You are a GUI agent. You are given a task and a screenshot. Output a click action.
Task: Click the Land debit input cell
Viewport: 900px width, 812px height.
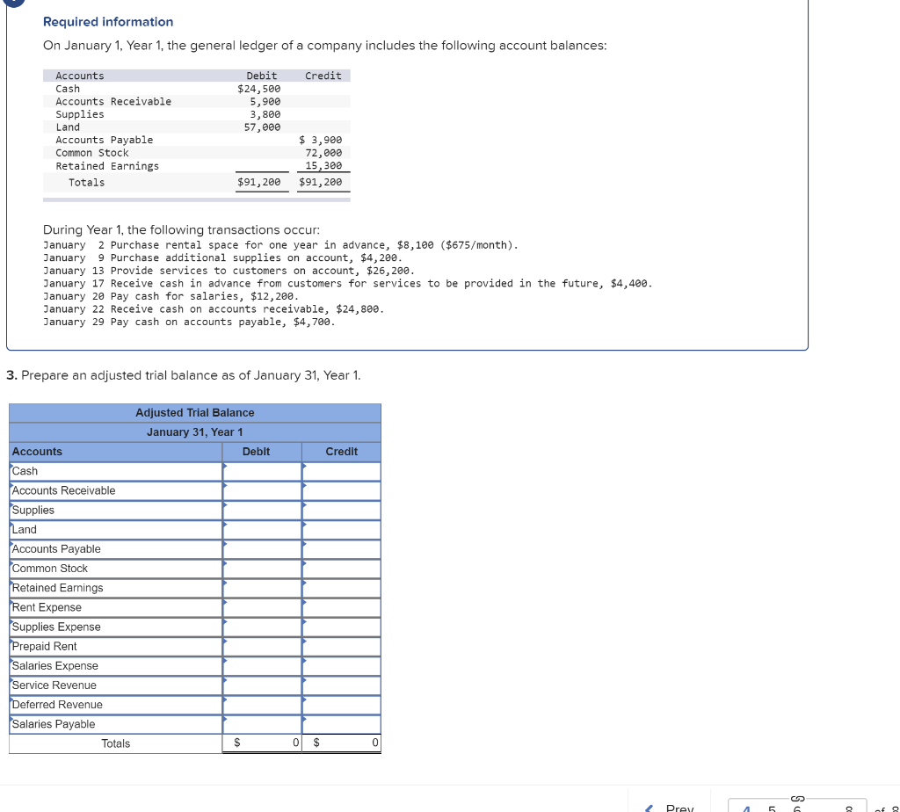tap(261, 529)
